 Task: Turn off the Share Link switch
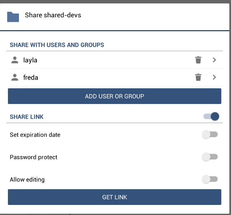211,116
